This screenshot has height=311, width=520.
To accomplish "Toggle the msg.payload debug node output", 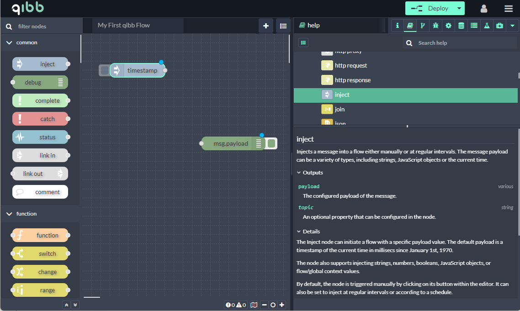I will point(271,143).
